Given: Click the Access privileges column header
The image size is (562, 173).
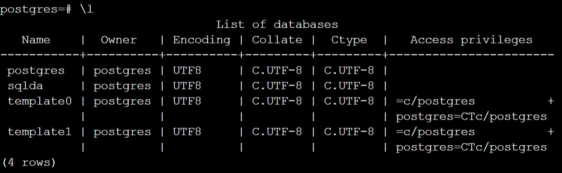Looking at the screenshot, I should point(471,40).
